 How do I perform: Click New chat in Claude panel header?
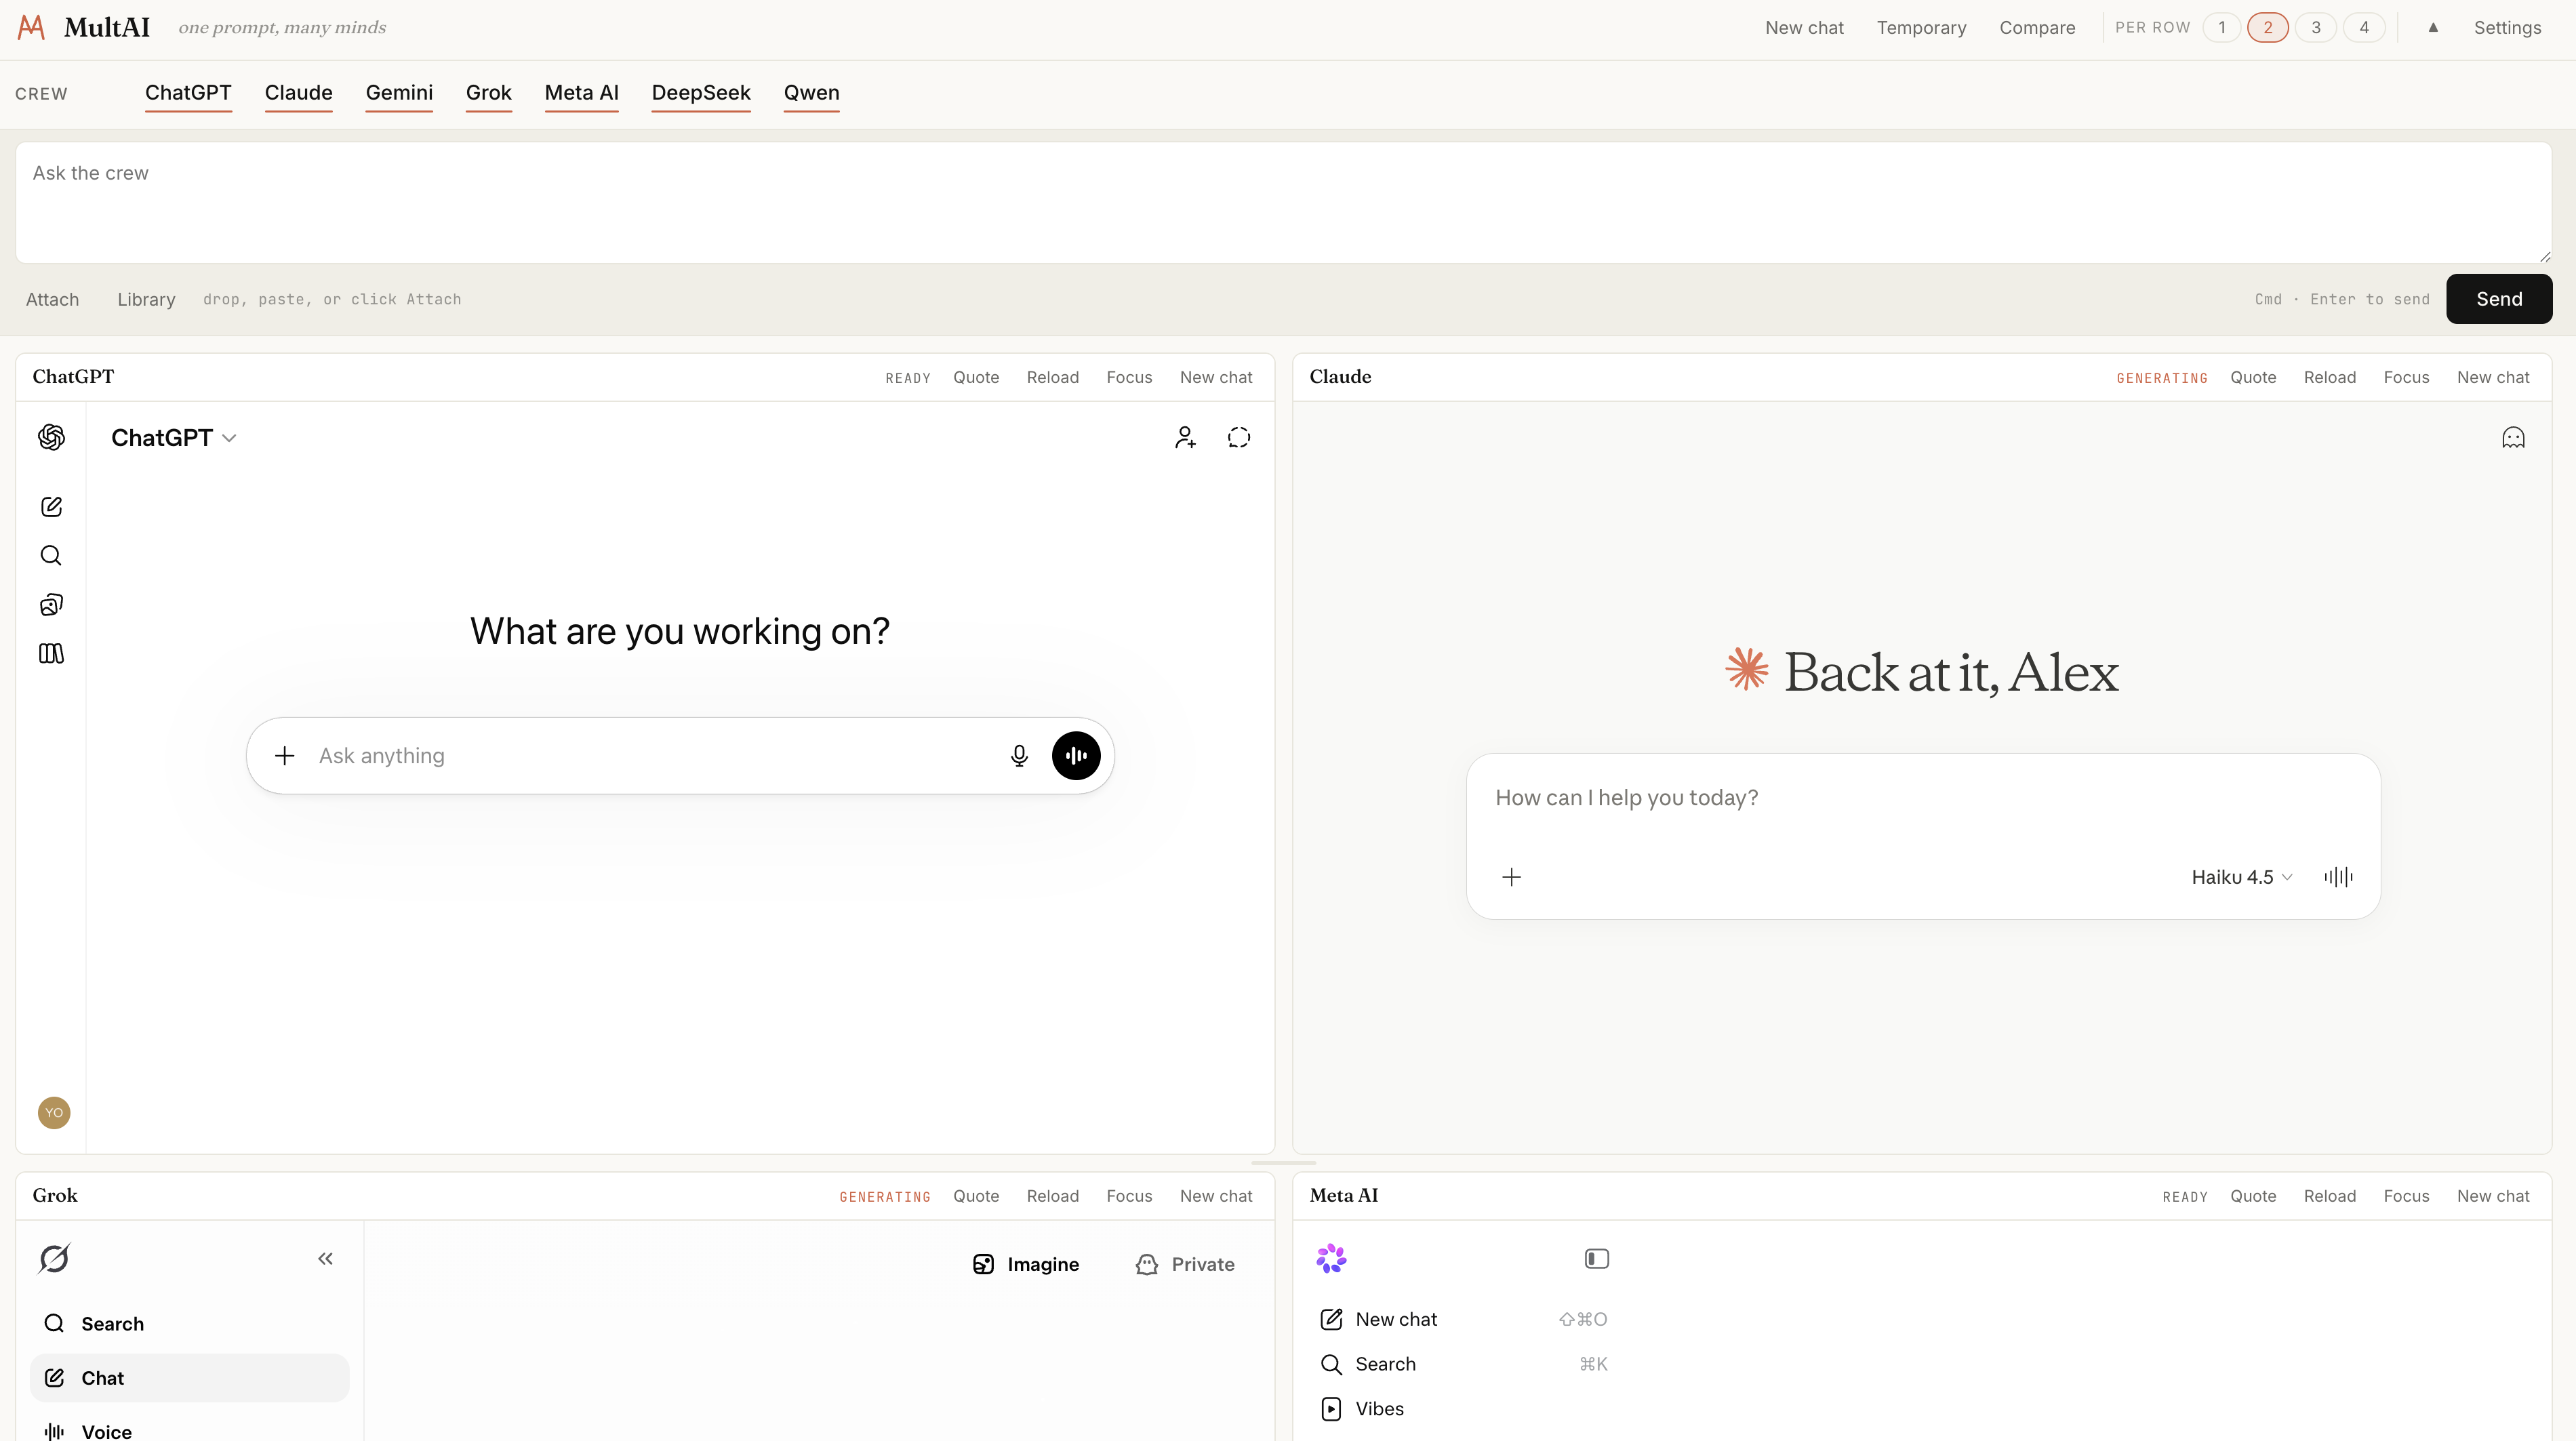[2493, 377]
